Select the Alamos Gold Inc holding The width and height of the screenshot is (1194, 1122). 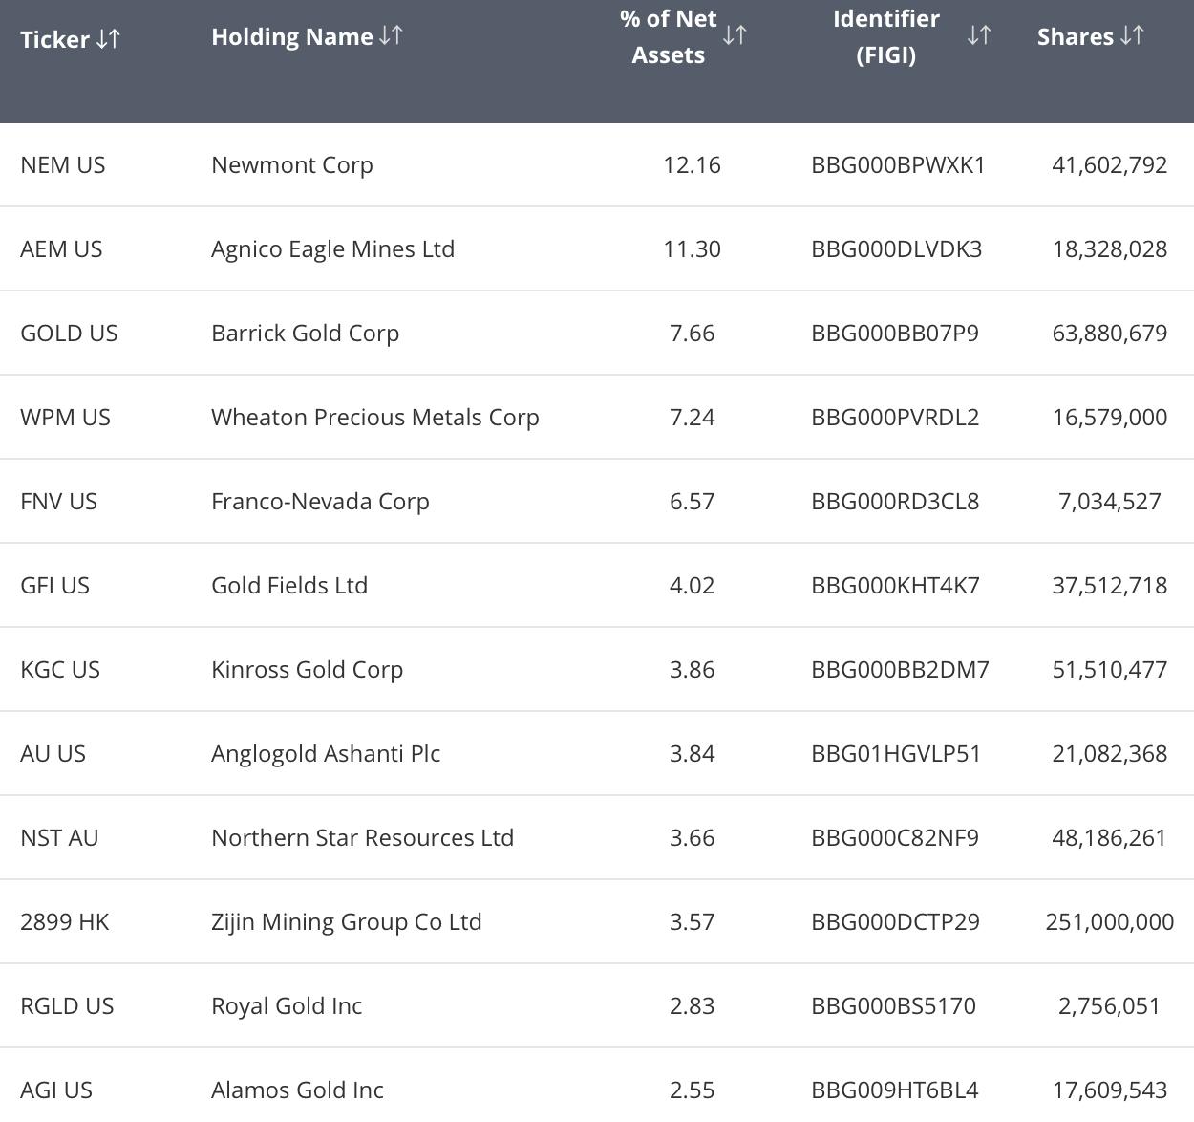click(x=297, y=1090)
